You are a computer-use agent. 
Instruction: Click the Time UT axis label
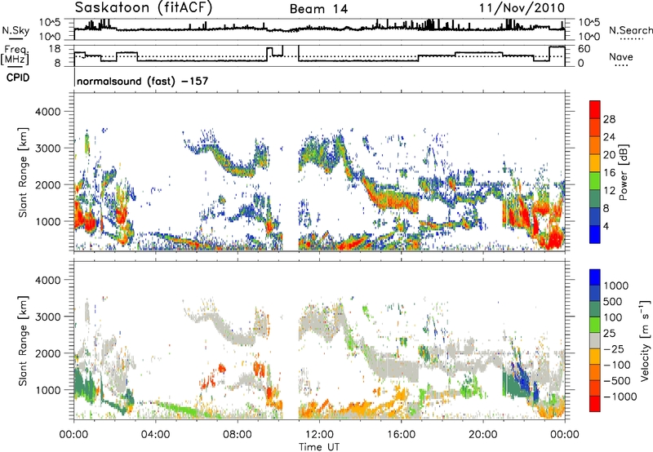click(x=319, y=447)
